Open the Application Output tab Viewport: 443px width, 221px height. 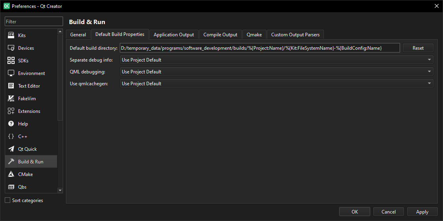pyautogui.click(x=174, y=34)
